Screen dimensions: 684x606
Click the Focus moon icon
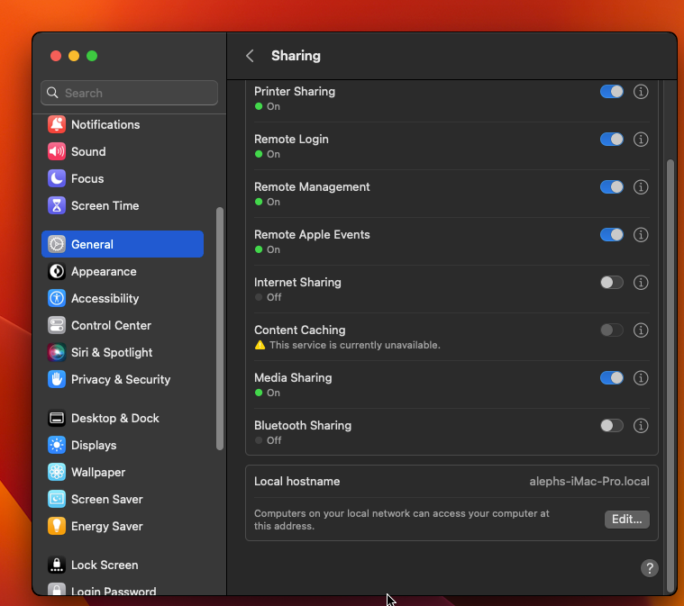[x=57, y=178]
